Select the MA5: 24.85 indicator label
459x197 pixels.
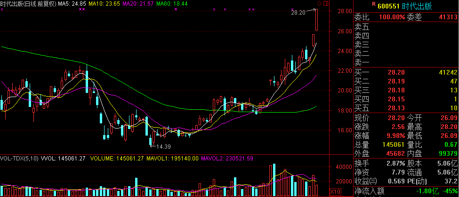tap(72, 4)
